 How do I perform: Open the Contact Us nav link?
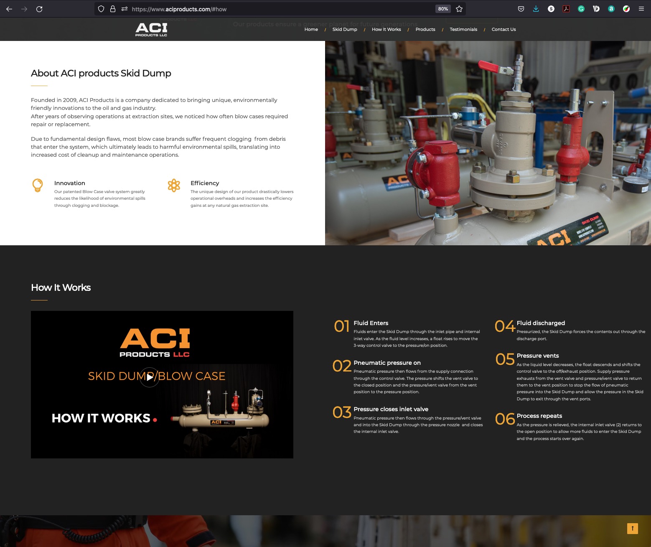pyautogui.click(x=504, y=29)
